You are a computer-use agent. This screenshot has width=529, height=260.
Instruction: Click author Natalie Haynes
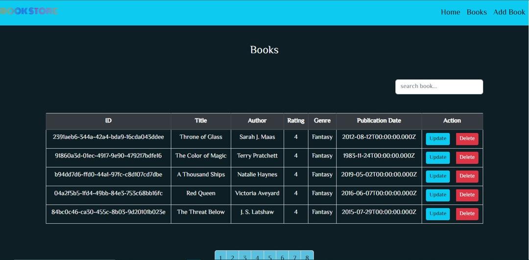coord(257,174)
